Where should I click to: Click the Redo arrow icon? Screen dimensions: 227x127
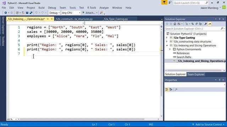[x=43, y=13]
